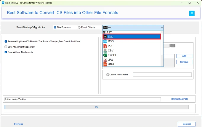This screenshot has height=128, width=202.
Task: Open the Destination Path link
Action: [179, 99]
